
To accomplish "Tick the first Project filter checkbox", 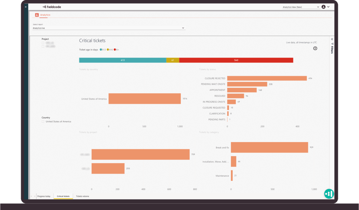I will point(43,43).
